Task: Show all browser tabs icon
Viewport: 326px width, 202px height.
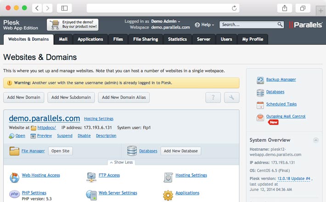Action: click(303, 8)
